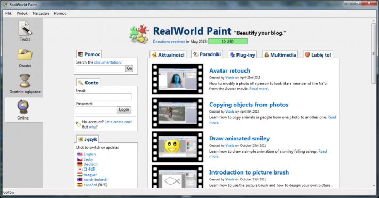Open the Widok menu
This screenshot has height=198, width=379.
pos(22,13)
